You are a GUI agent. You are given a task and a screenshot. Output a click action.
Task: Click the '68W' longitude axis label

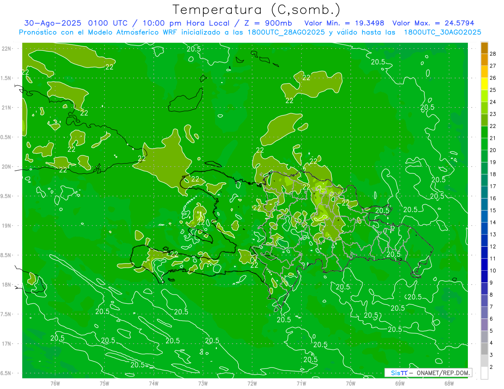click(449, 383)
